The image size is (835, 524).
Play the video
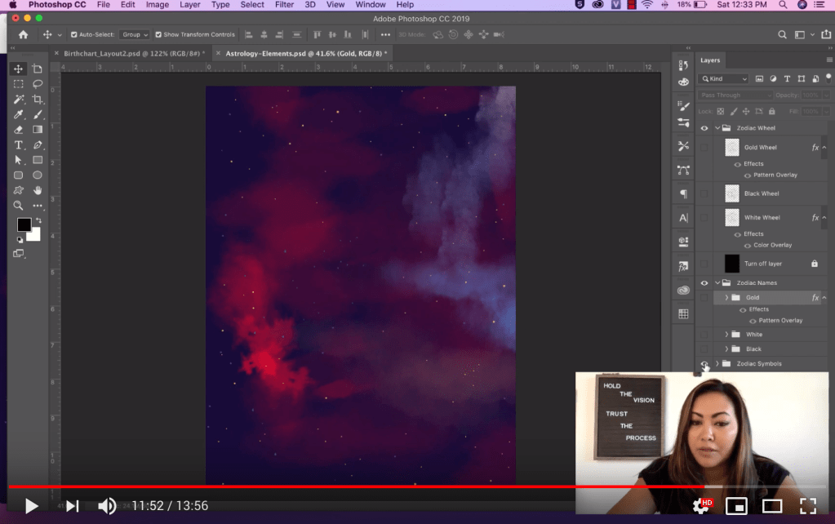click(31, 506)
